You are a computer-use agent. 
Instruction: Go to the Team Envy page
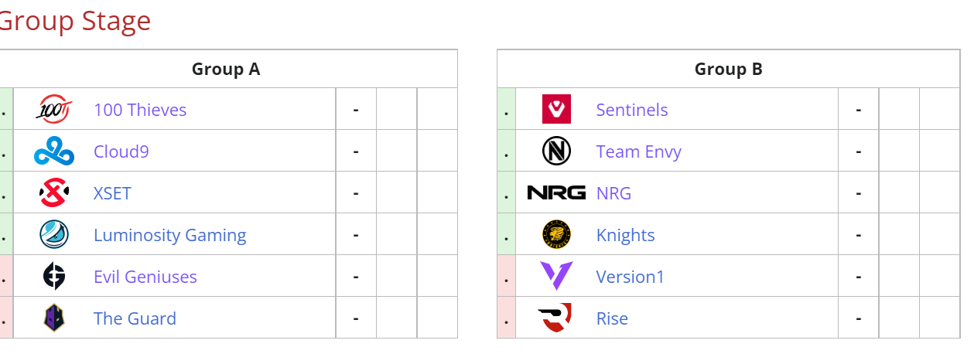click(x=639, y=151)
